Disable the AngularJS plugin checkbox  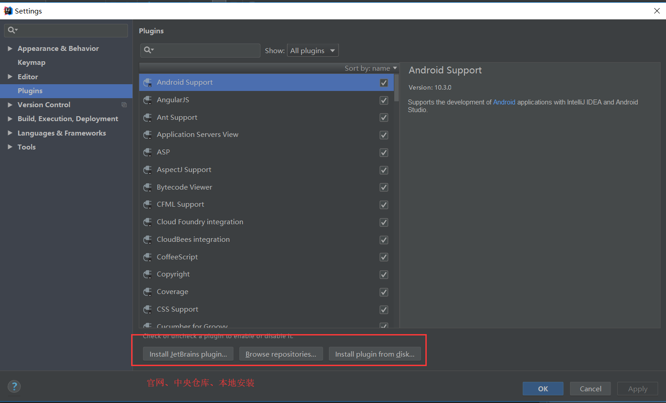point(384,100)
